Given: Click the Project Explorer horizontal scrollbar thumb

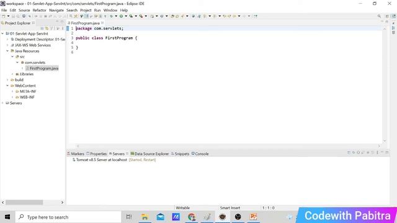Looking at the screenshot, I should click(x=24, y=203).
